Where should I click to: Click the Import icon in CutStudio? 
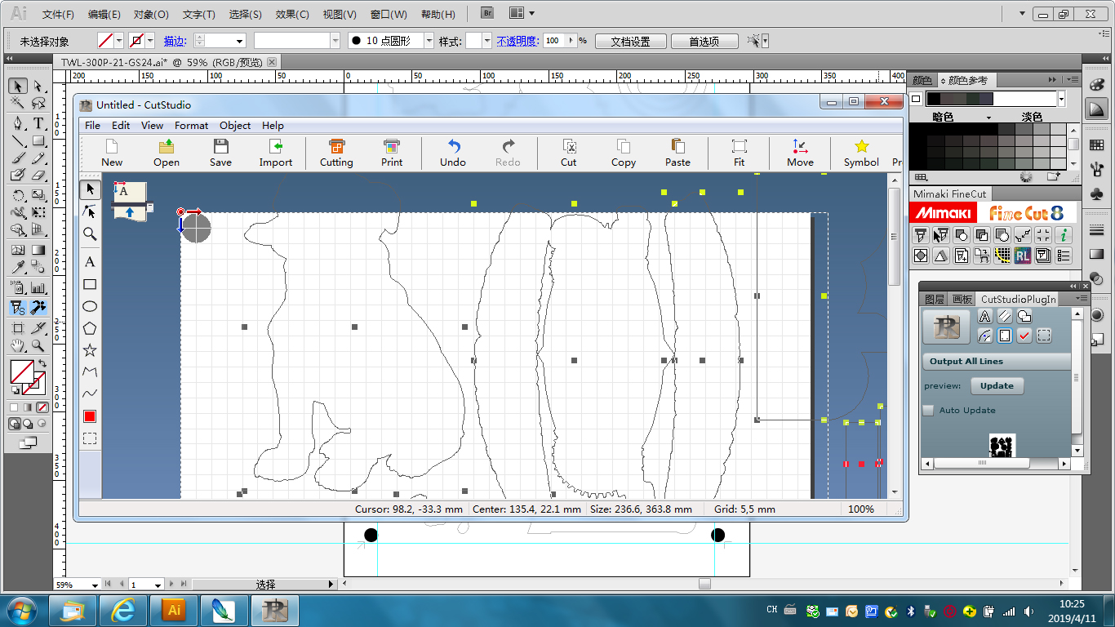coord(276,152)
